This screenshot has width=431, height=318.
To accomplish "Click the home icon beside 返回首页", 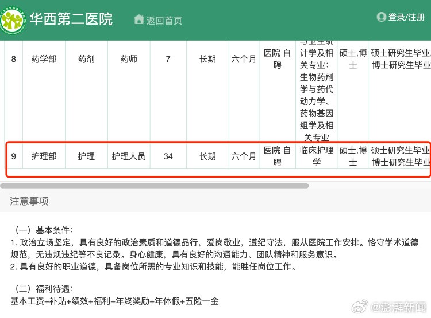I will point(138,20).
